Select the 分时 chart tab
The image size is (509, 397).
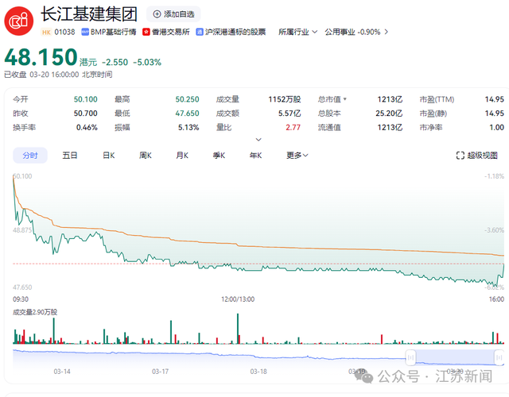click(x=30, y=156)
